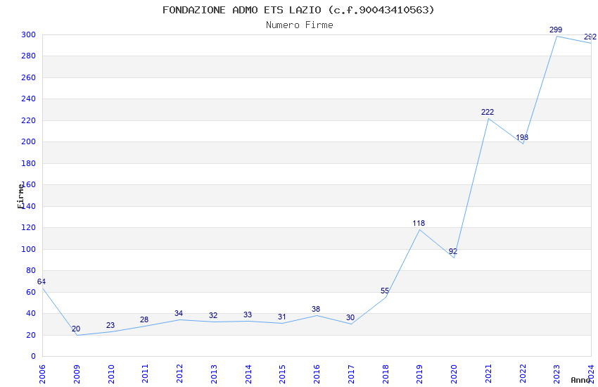
Task: Click the y-axis value 80
Action: [31, 271]
